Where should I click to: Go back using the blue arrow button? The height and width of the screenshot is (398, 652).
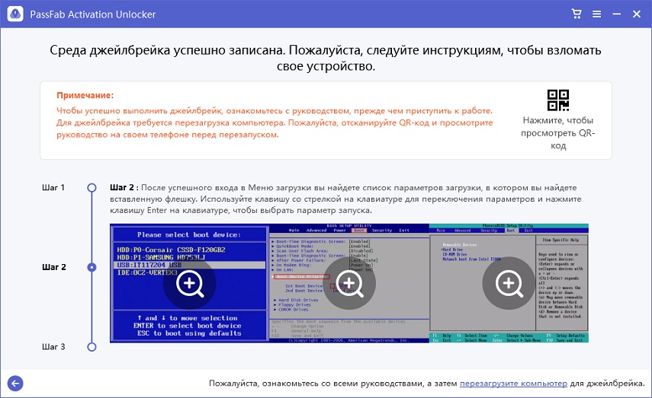pos(14,384)
